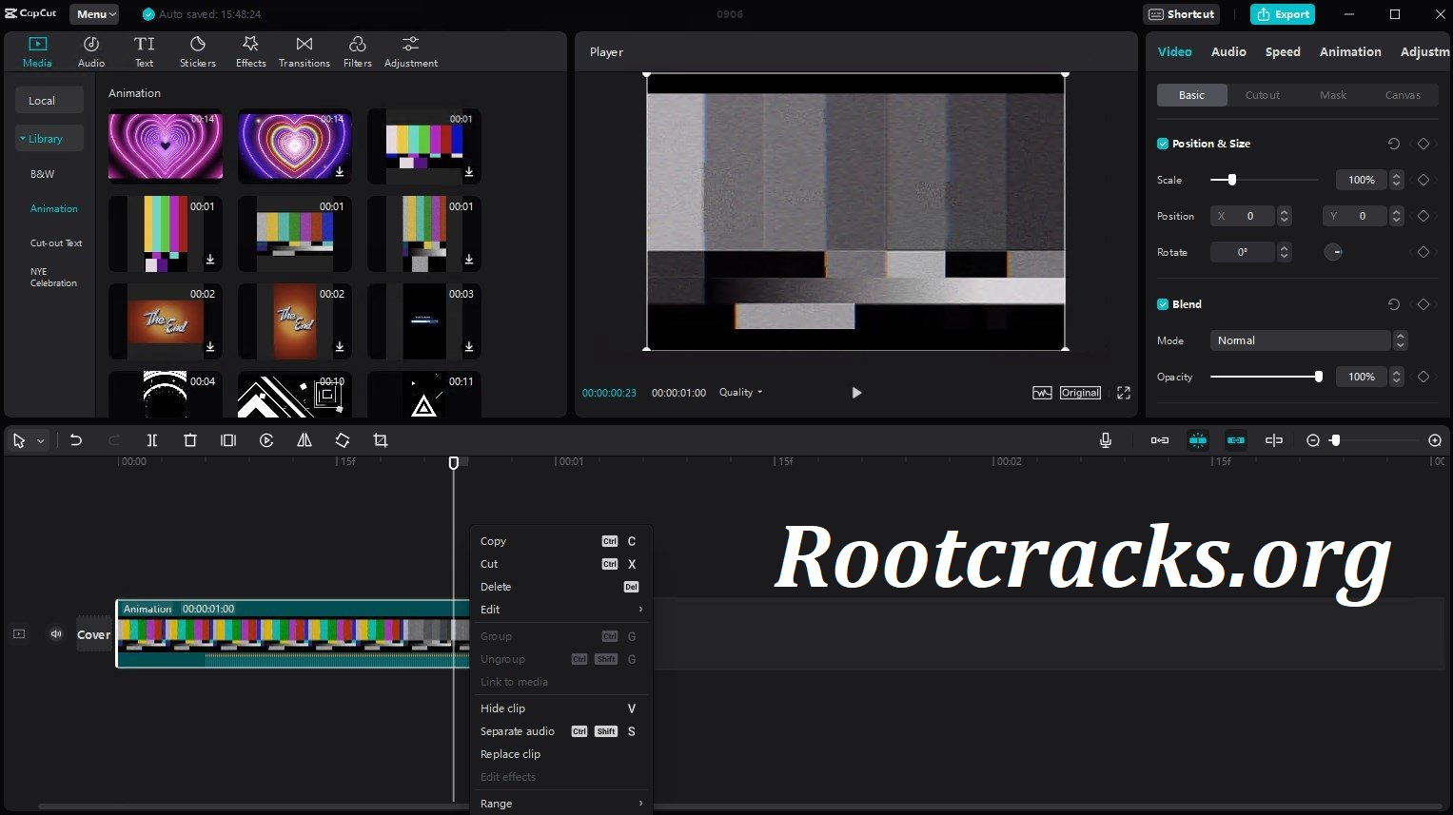Open the Mask sub-tab
The width and height of the screenshot is (1453, 815).
[x=1333, y=95]
